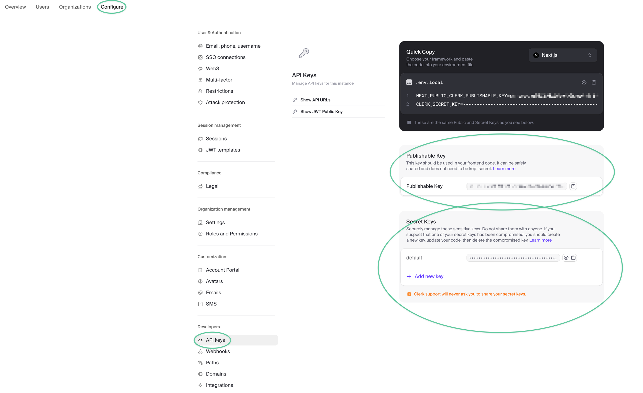The width and height of the screenshot is (643, 393).
Task: Open the Webhooks section
Action: tap(218, 351)
